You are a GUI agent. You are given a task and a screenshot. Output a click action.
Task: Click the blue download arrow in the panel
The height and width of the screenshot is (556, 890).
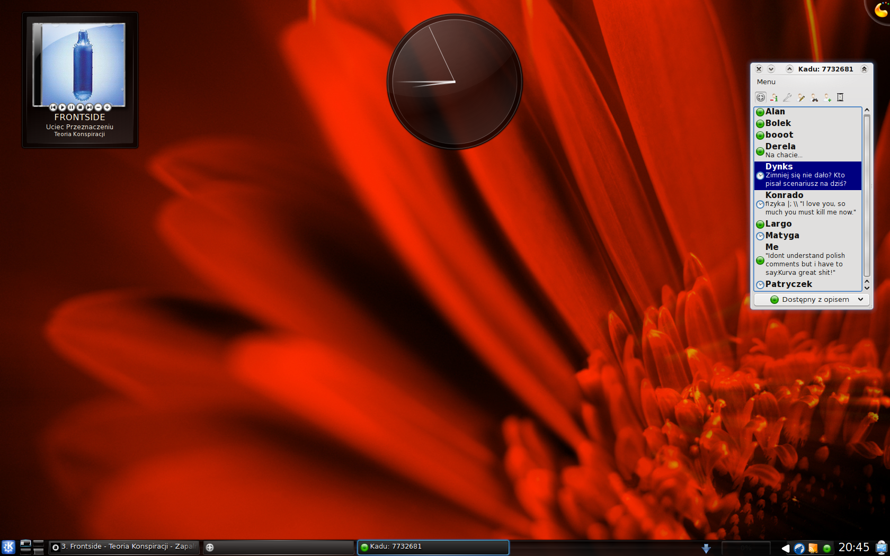pyautogui.click(x=706, y=548)
